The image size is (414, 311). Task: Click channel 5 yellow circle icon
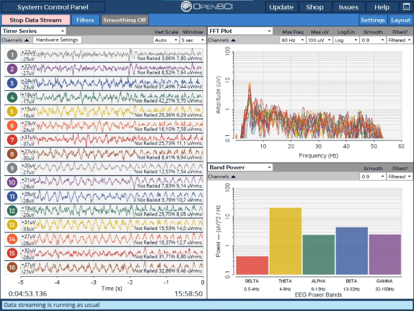12,111
